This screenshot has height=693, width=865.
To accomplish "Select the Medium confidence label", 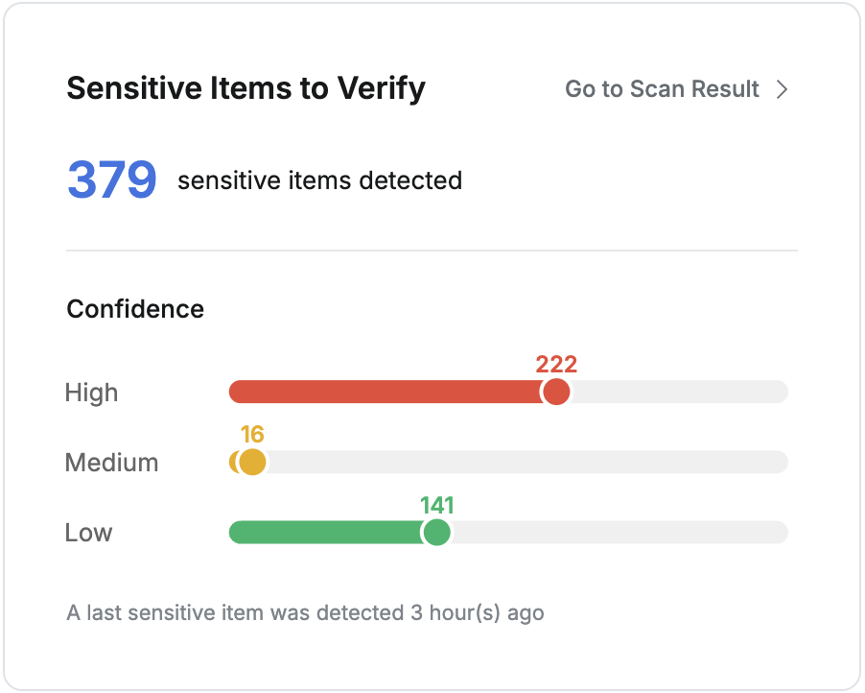I will [111, 463].
